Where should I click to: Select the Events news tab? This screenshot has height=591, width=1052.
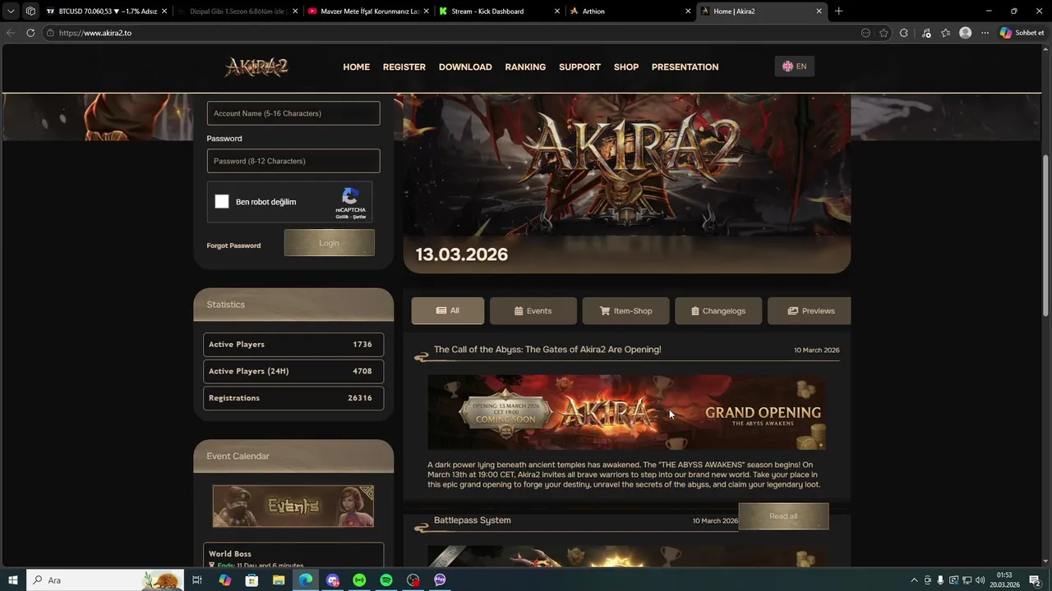(x=533, y=311)
